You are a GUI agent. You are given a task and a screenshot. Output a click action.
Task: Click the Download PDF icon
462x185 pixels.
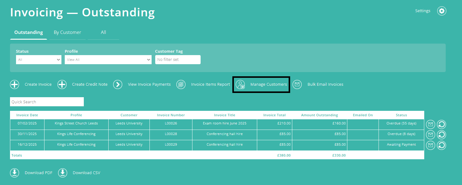tap(14, 173)
